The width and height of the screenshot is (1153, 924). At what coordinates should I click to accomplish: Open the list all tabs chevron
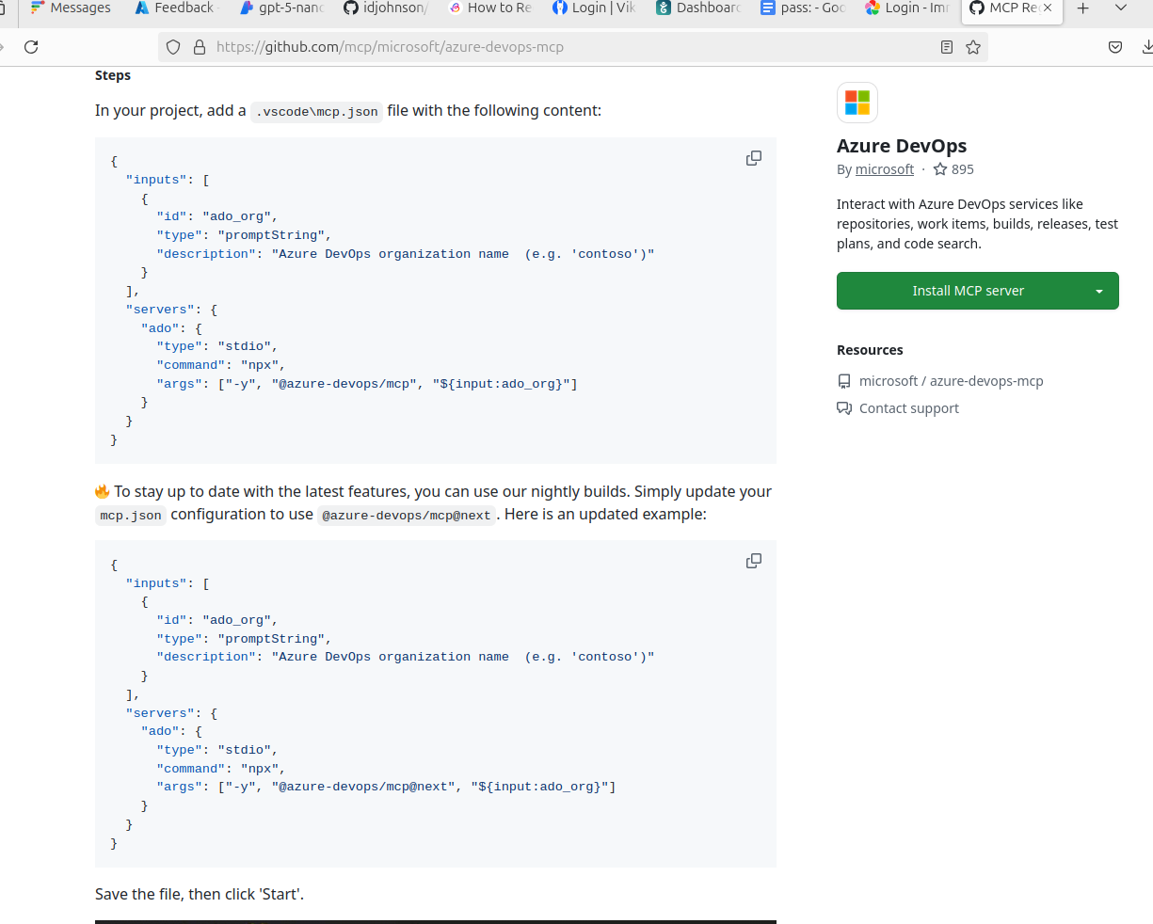click(1120, 8)
